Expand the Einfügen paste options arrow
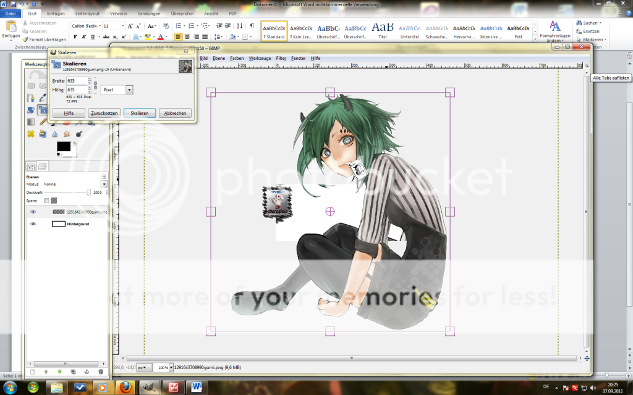The width and height of the screenshot is (633, 395). (11, 41)
